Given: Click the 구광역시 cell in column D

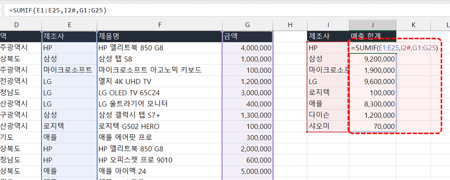Looking at the screenshot, I should tap(21, 115).
